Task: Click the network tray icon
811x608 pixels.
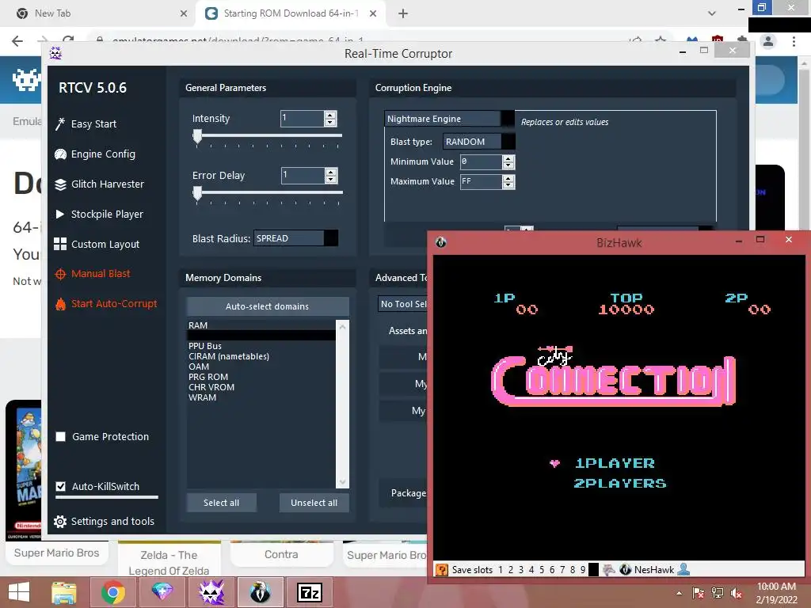Action: pyautogui.click(x=717, y=593)
